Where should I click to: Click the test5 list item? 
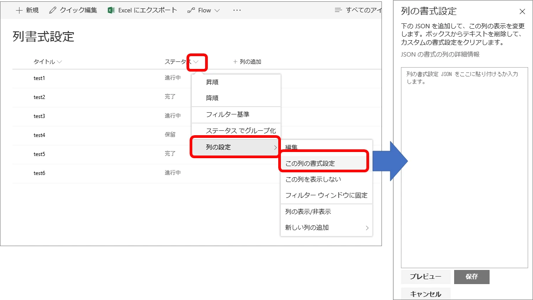click(39, 154)
